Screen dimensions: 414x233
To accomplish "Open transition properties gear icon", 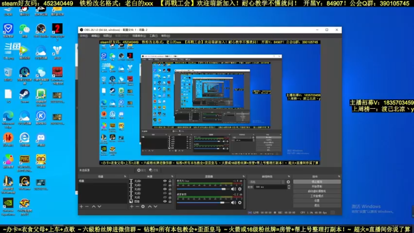I will click(x=288, y=182).
